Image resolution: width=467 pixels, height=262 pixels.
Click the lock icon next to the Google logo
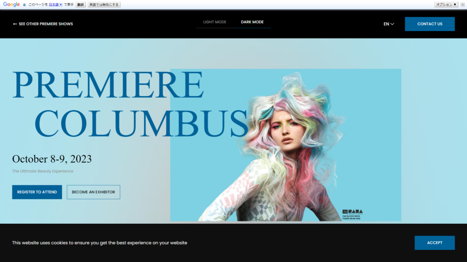point(24,4)
